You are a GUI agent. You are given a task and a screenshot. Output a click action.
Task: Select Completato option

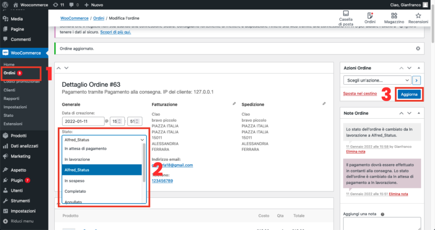(102, 191)
